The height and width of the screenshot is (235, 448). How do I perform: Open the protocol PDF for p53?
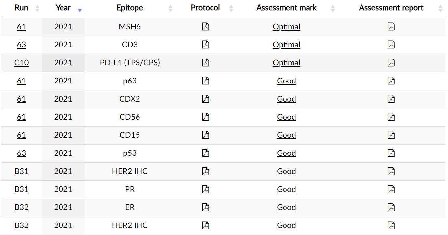point(205,153)
